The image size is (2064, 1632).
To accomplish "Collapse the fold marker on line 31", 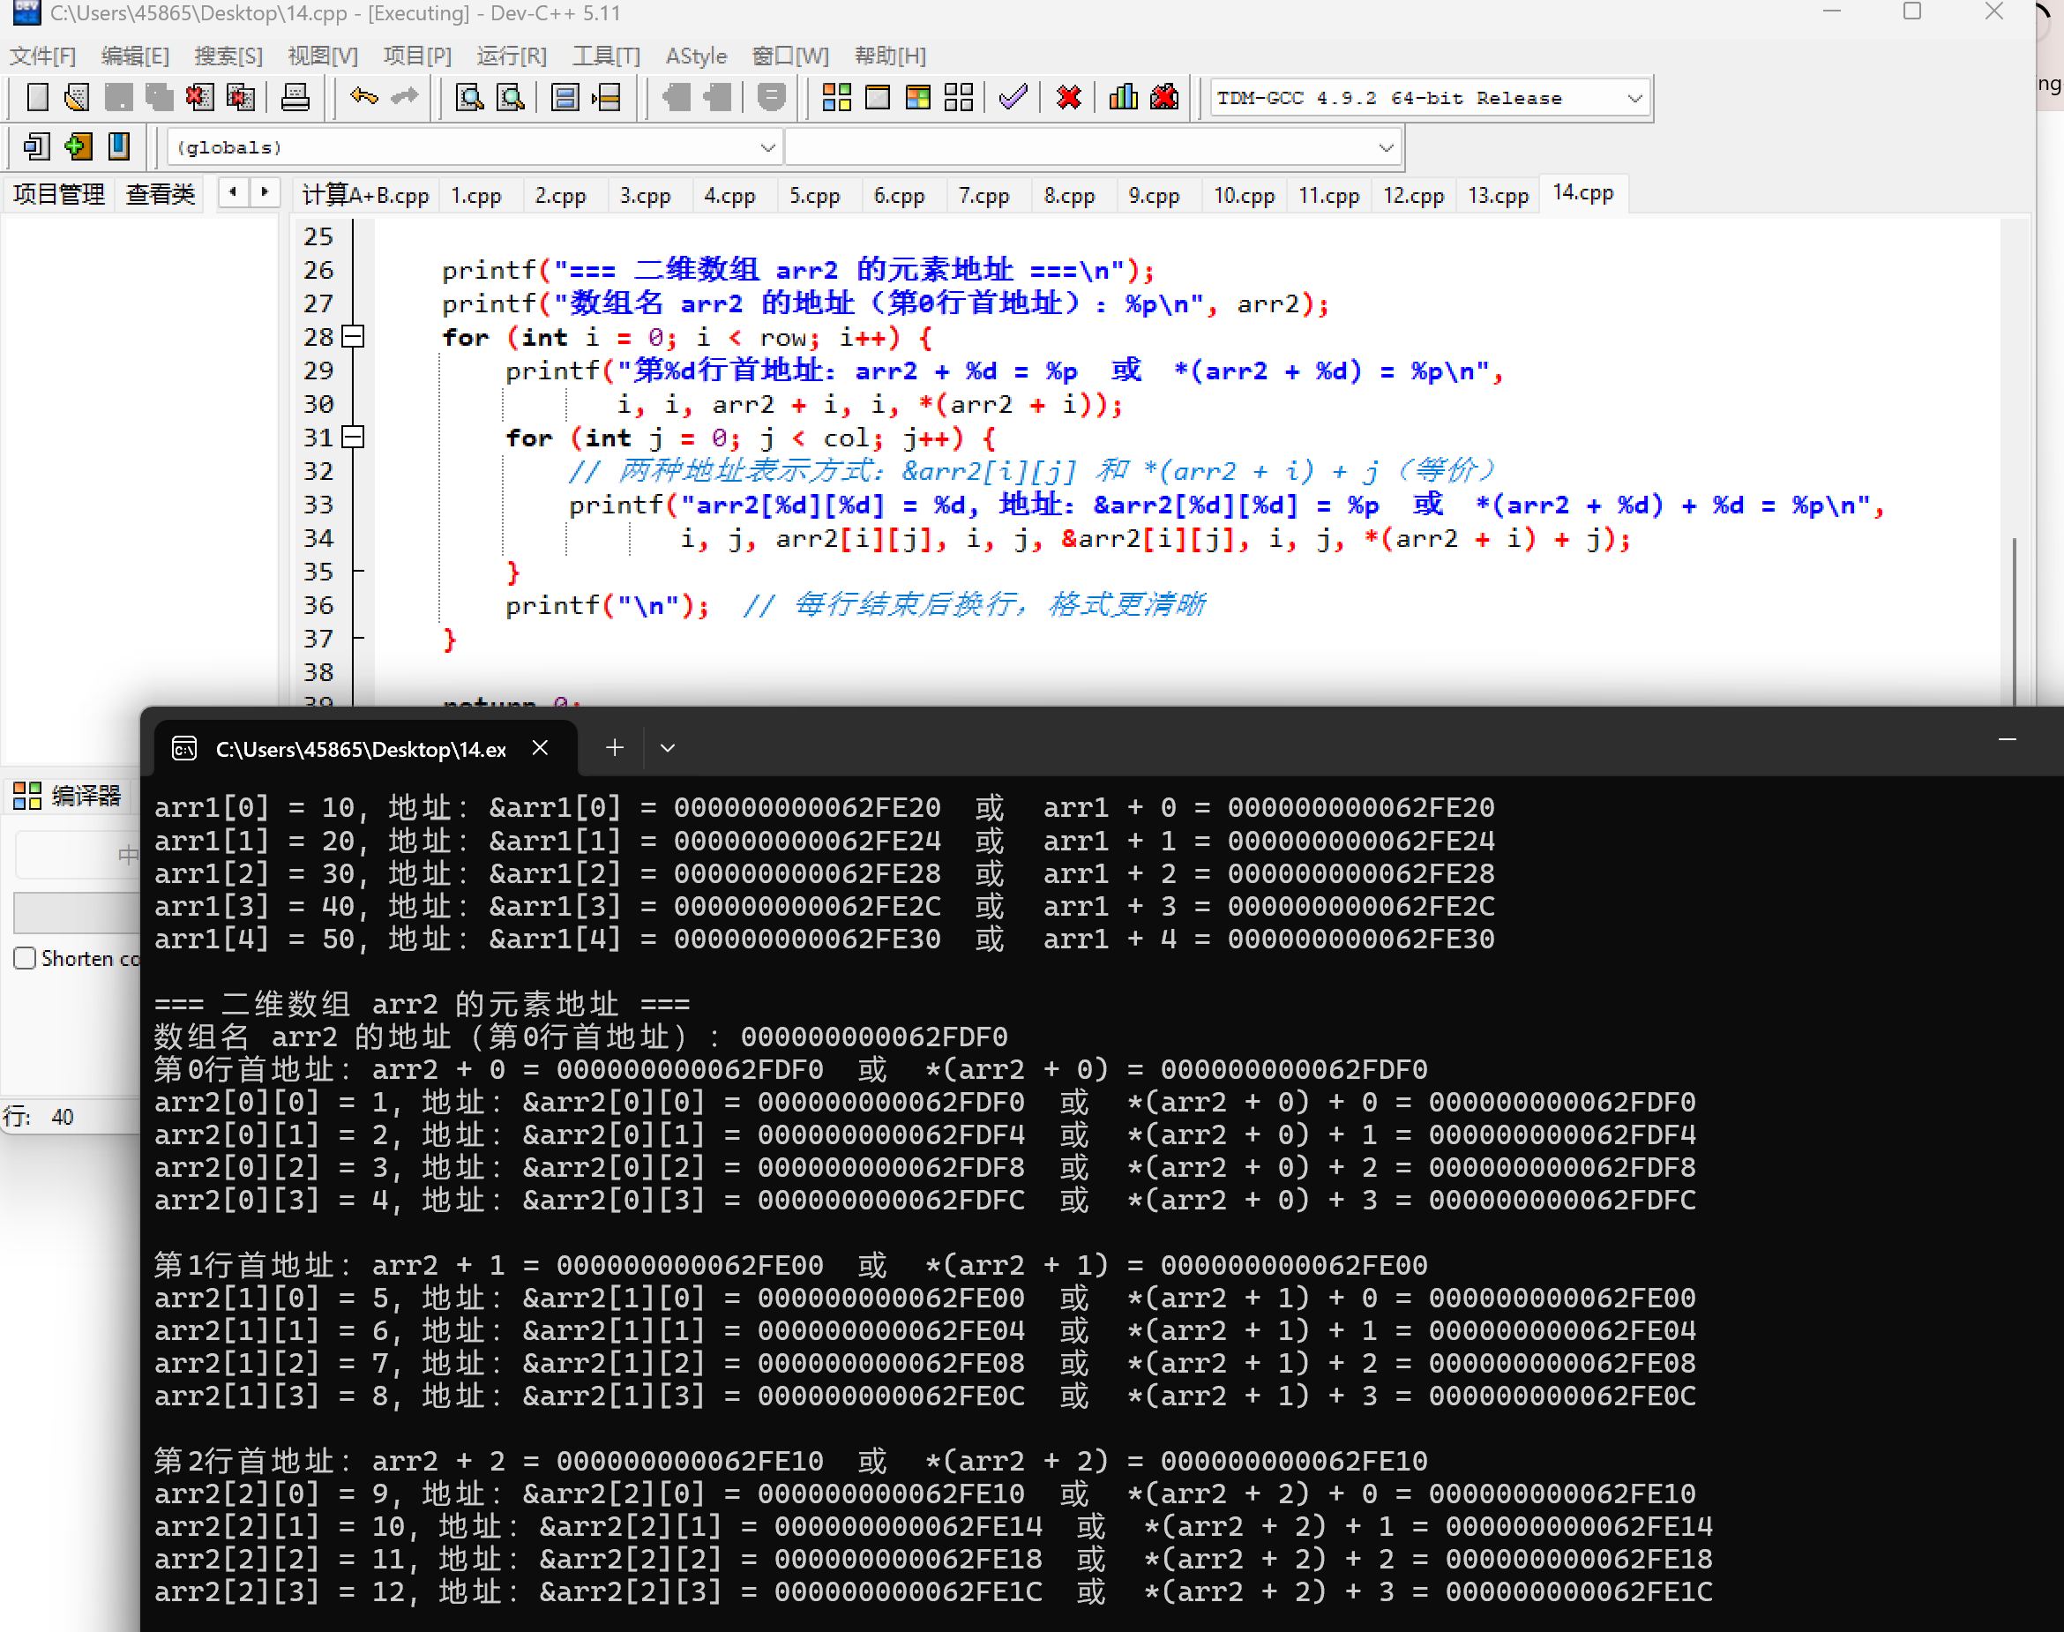I will click(354, 438).
